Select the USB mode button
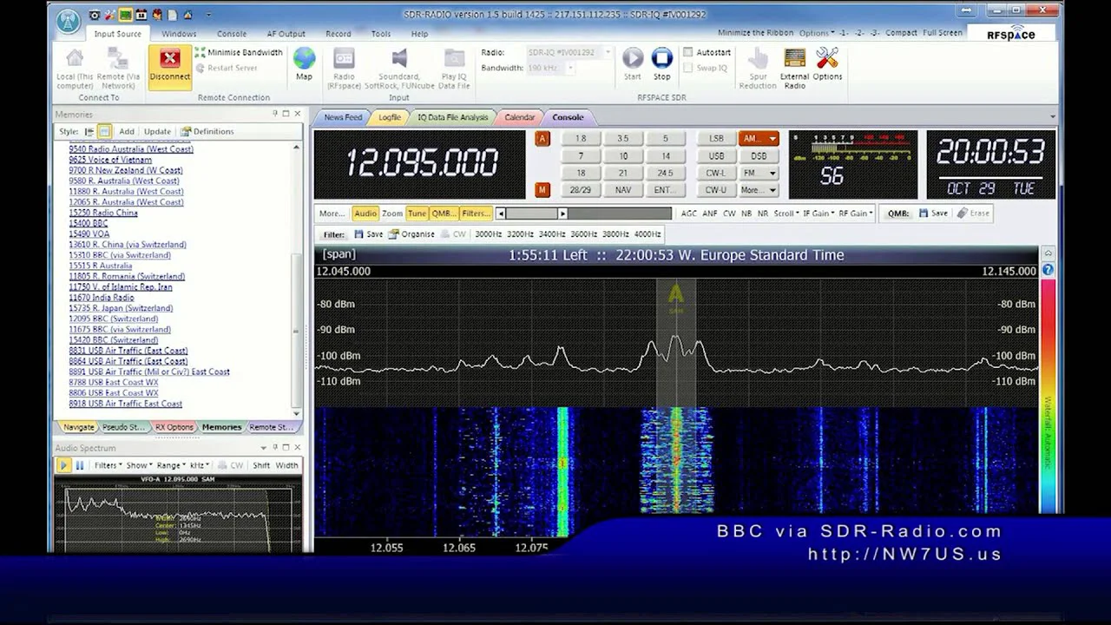 click(716, 156)
